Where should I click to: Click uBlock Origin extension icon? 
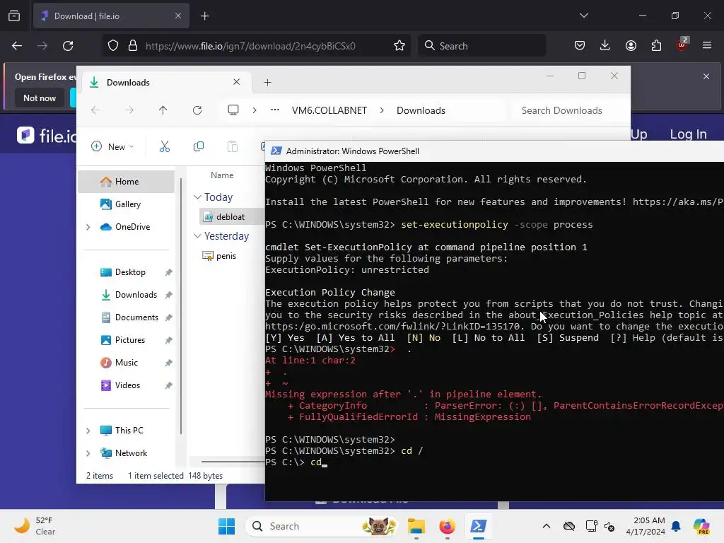click(682, 45)
